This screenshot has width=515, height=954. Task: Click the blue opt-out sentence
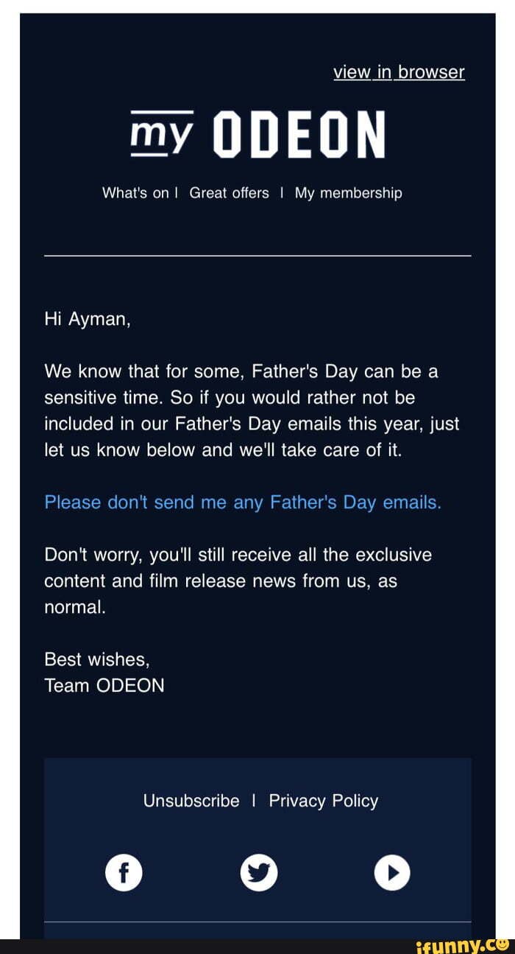pos(243,502)
